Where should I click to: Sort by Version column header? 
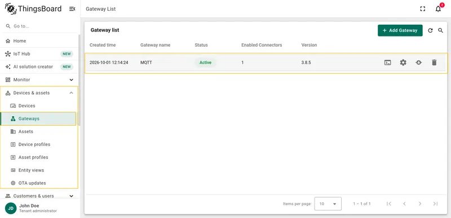click(309, 45)
